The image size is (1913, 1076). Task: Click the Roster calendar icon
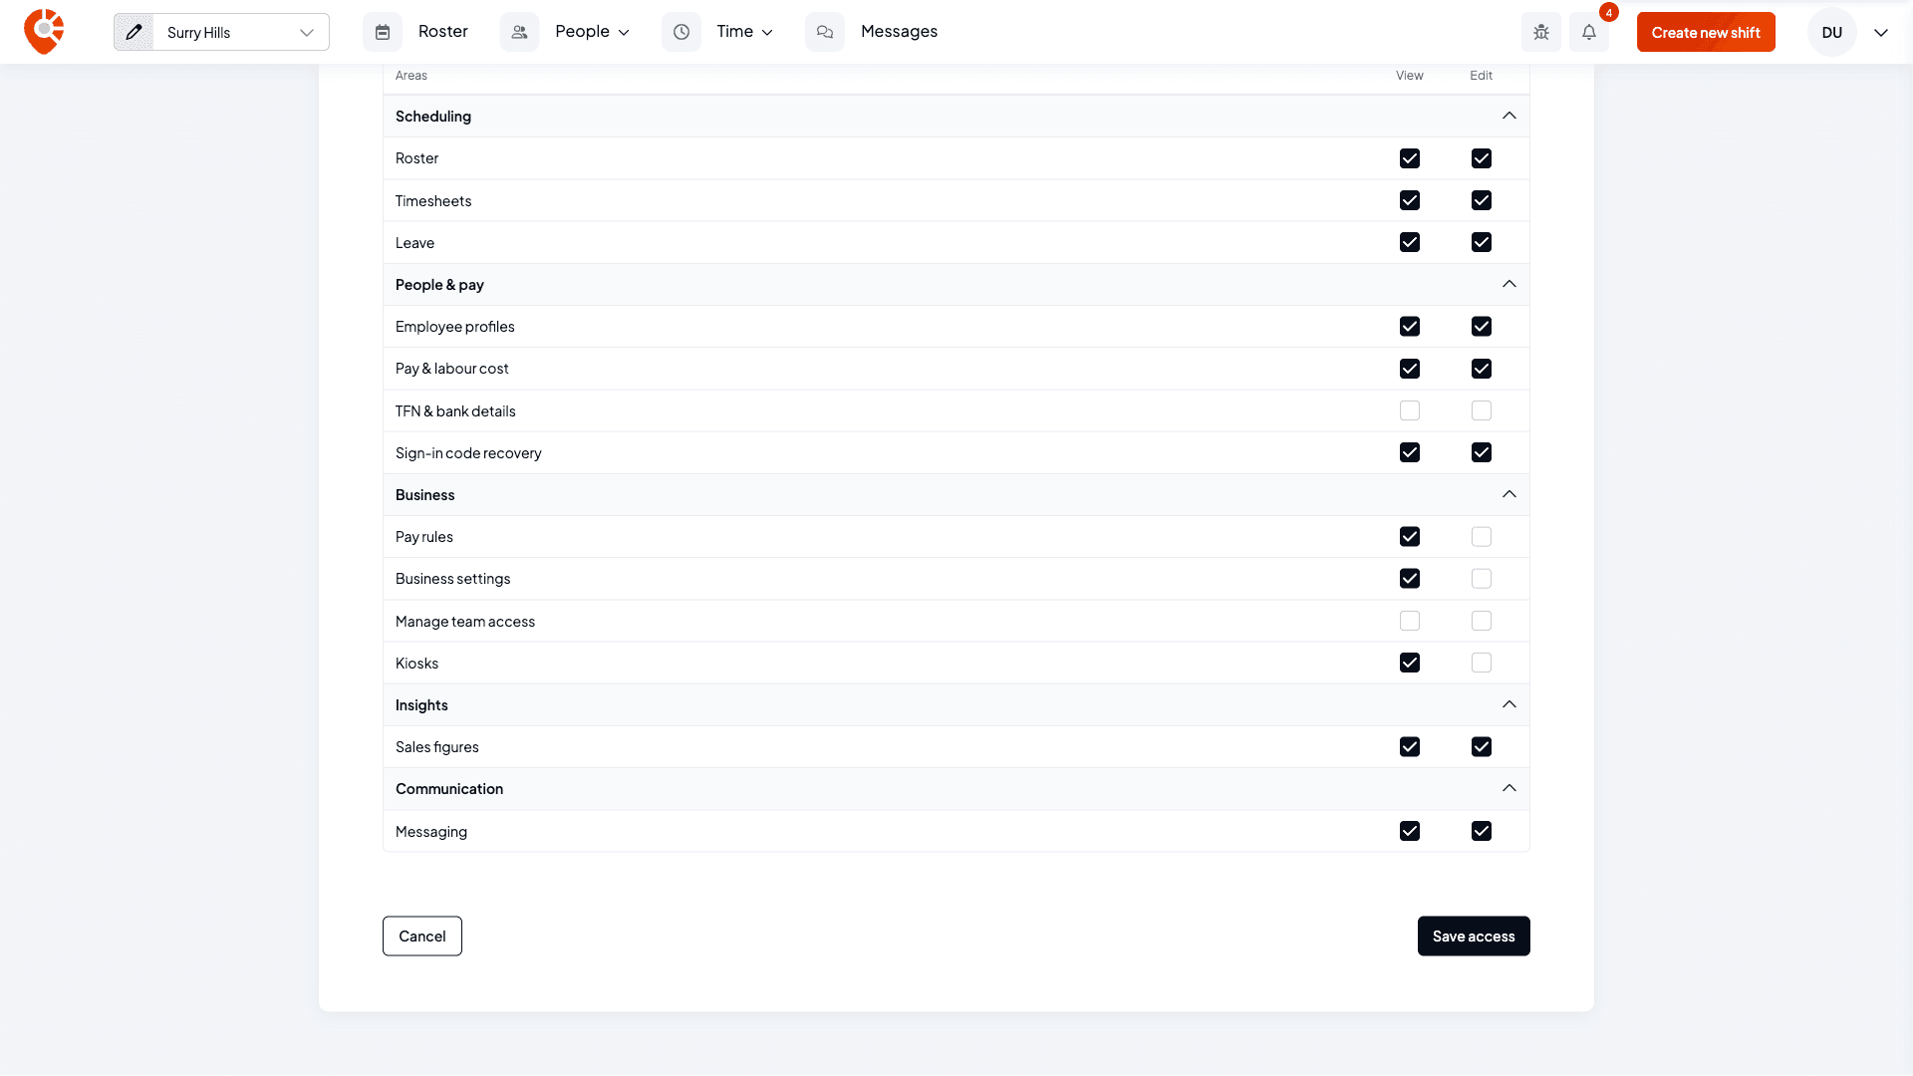point(383,32)
